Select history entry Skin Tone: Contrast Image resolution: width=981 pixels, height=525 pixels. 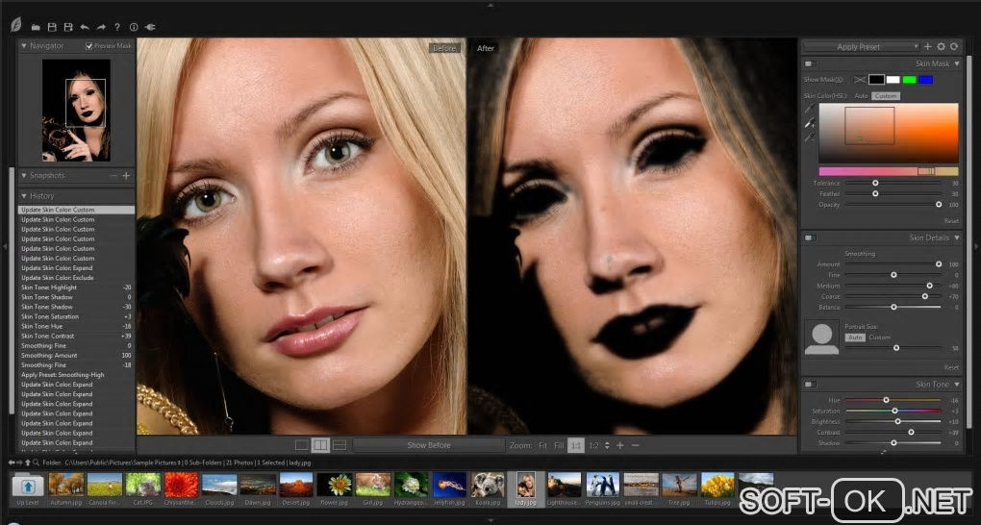tap(76, 336)
